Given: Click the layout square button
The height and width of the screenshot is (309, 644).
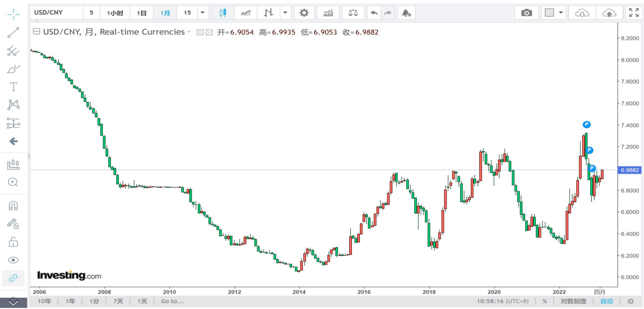Looking at the screenshot, I should [x=549, y=13].
